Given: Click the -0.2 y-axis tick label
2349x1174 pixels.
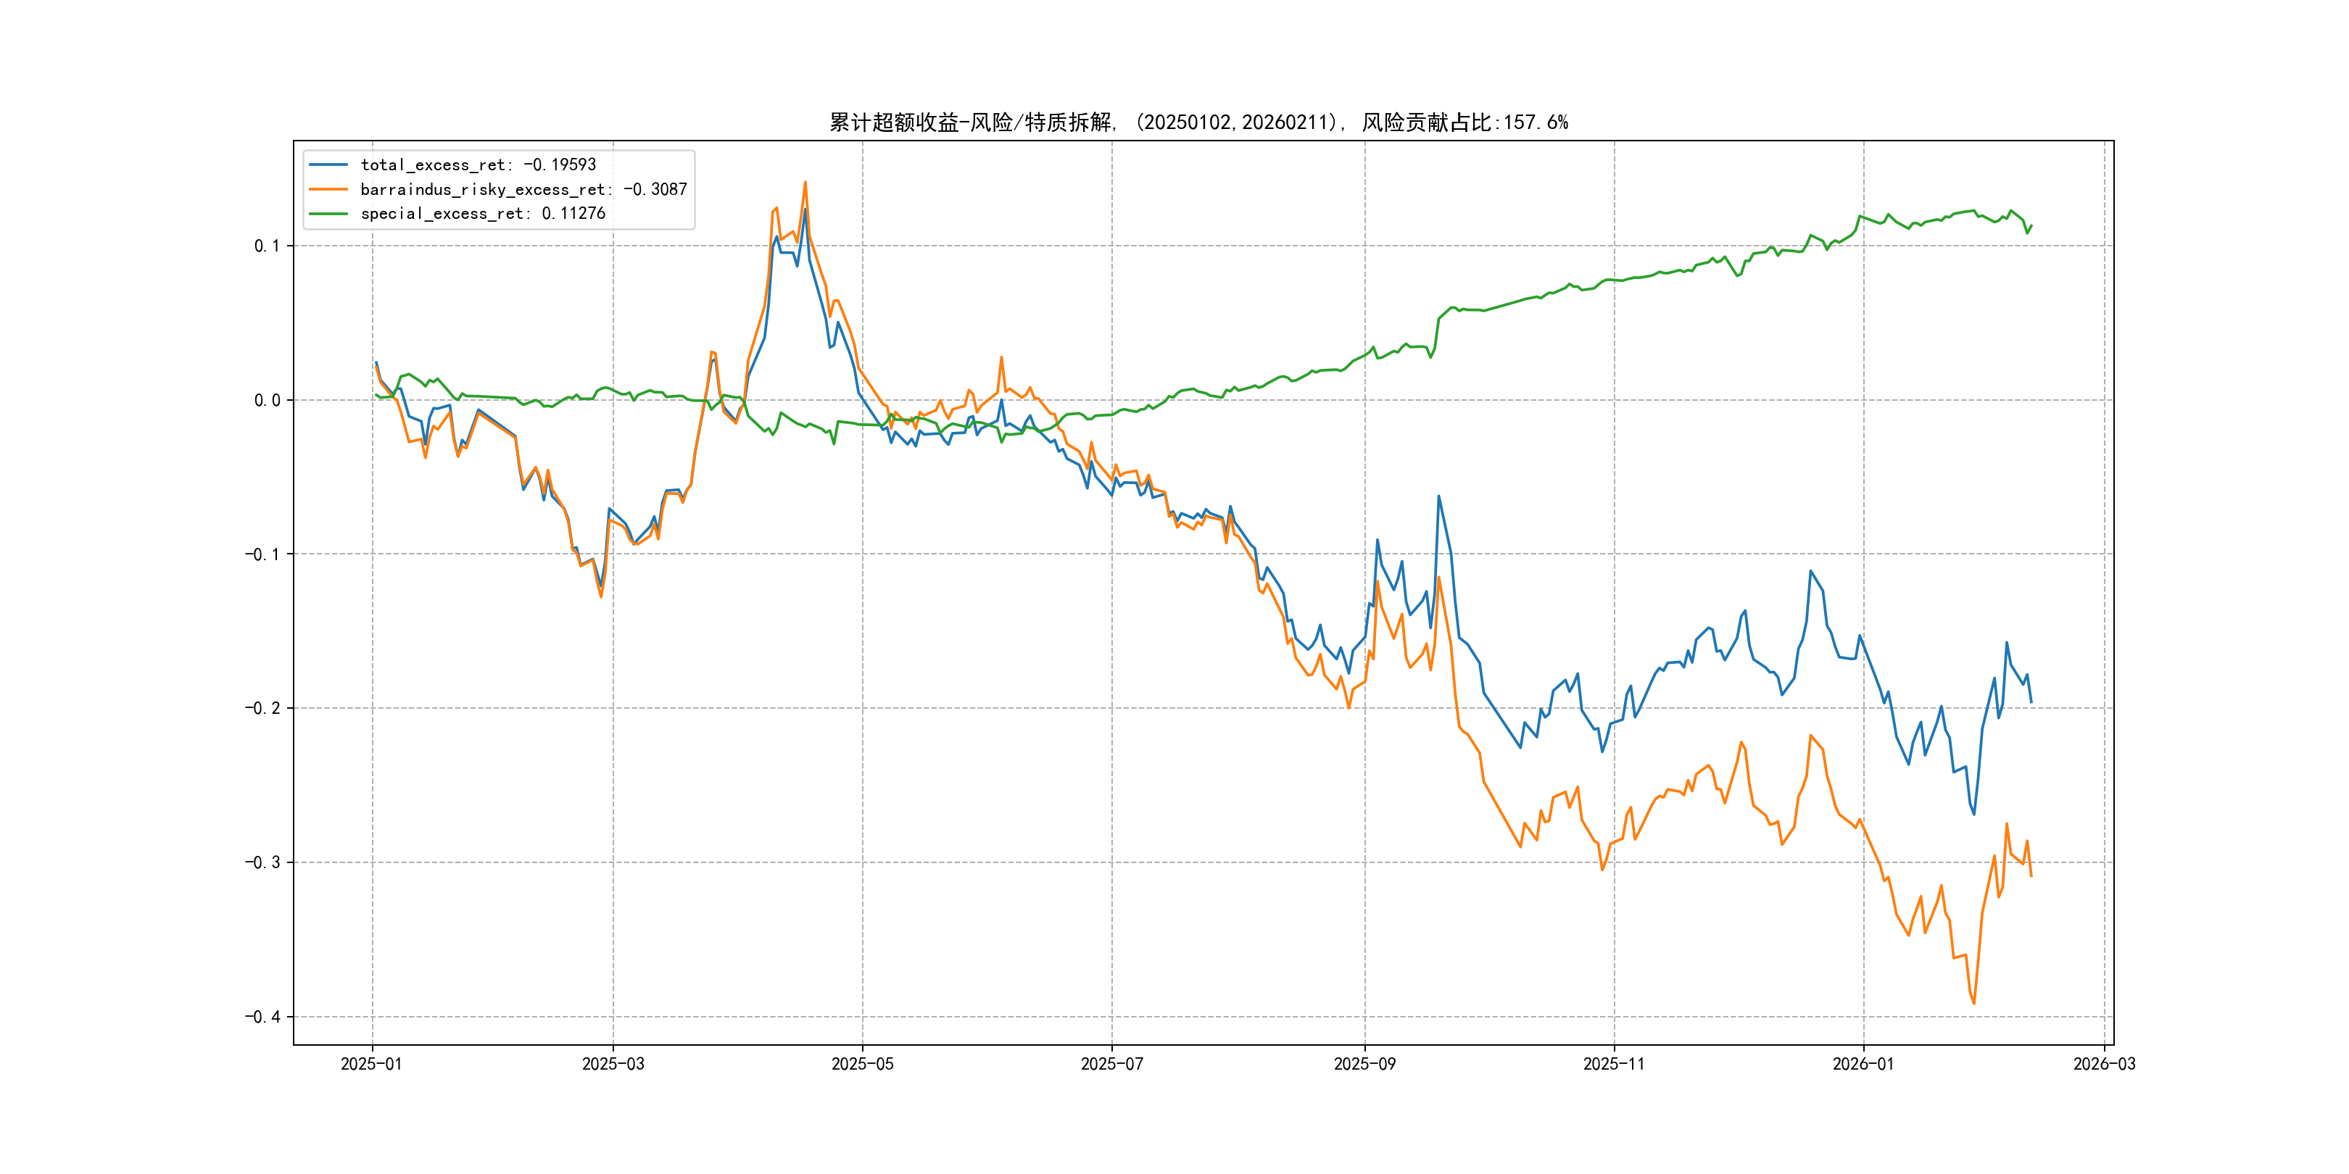Looking at the screenshot, I should tap(262, 708).
